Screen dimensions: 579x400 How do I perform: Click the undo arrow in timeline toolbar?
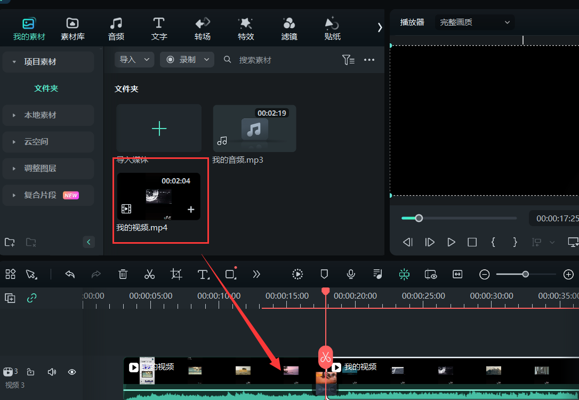coord(70,274)
